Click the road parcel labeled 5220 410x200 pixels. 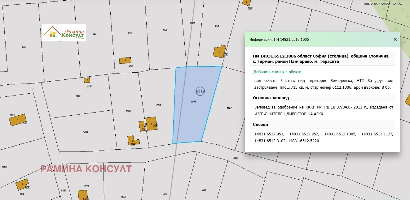pos(236,159)
